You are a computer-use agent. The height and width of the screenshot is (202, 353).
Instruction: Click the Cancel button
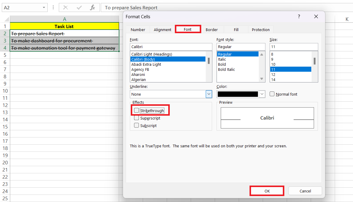coord(305,191)
